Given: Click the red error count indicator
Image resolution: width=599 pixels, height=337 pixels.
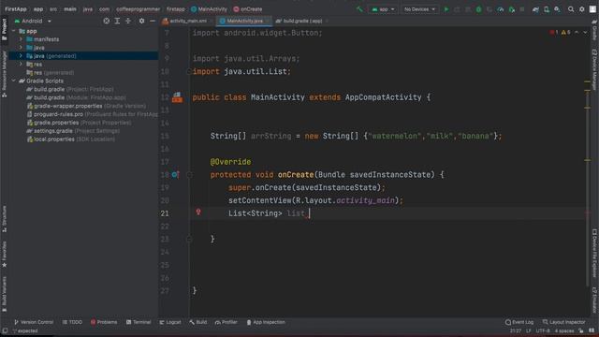Looking at the screenshot, I should [x=554, y=33].
